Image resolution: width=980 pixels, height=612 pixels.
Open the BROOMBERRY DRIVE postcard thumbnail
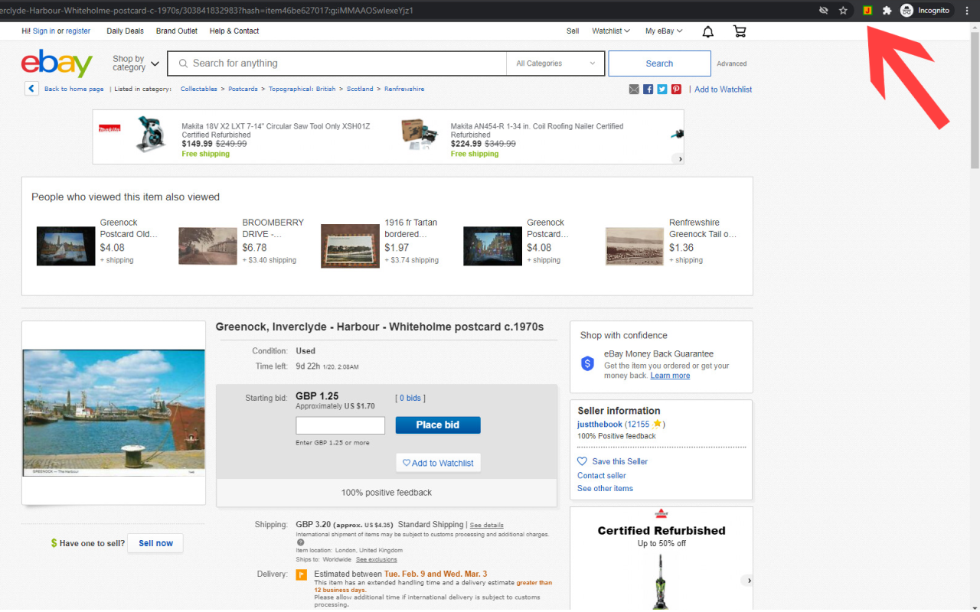click(207, 246)
